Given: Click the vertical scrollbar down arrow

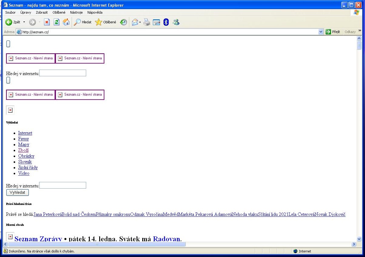Looking at the screenshot, I should [360, 239].
